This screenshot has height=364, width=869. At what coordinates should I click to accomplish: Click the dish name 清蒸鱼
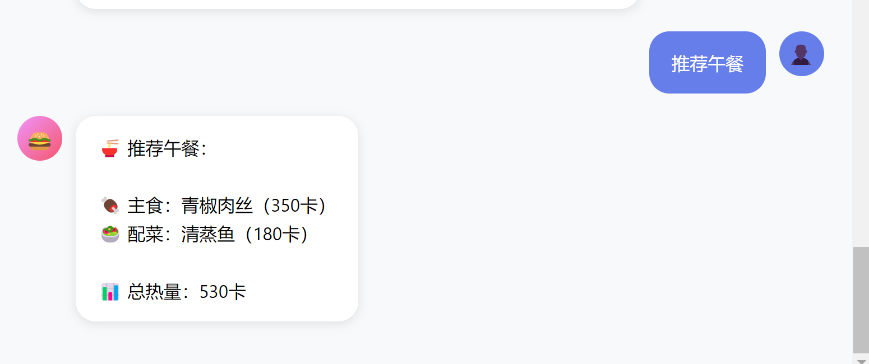pos(207,234)
